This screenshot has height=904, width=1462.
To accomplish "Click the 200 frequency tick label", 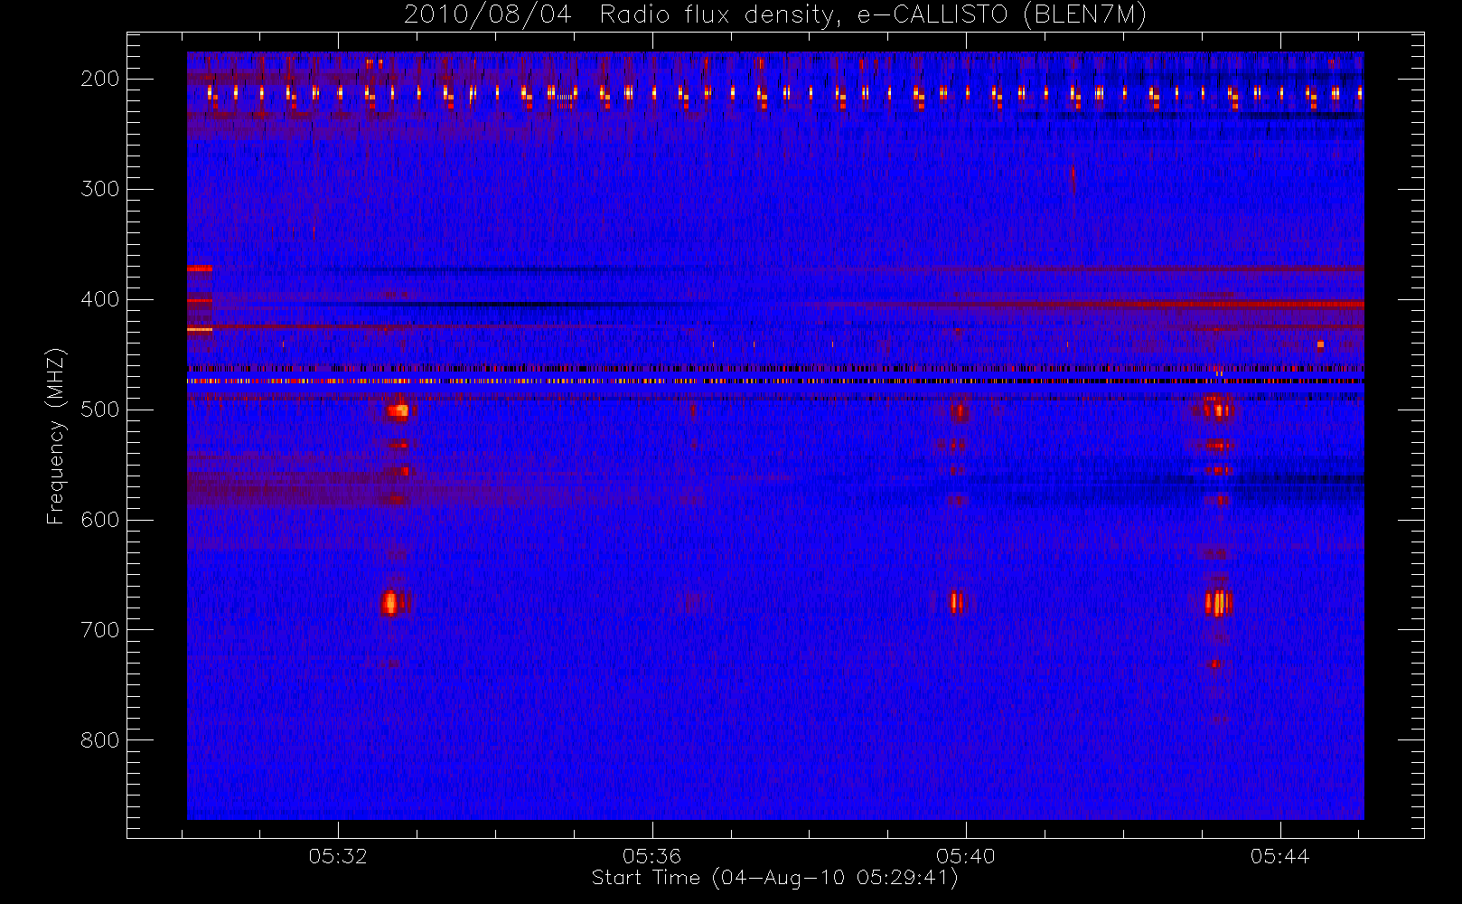I will pyautogui.click(x=99, y=79).
